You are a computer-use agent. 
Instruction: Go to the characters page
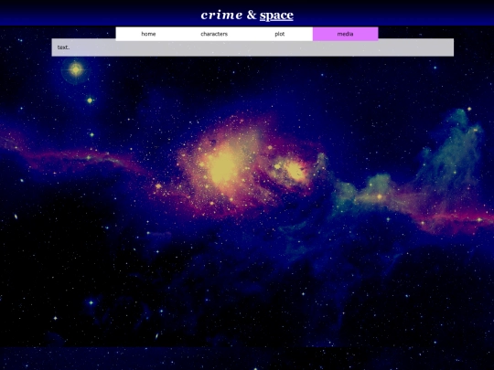click(x=214, y=34)
